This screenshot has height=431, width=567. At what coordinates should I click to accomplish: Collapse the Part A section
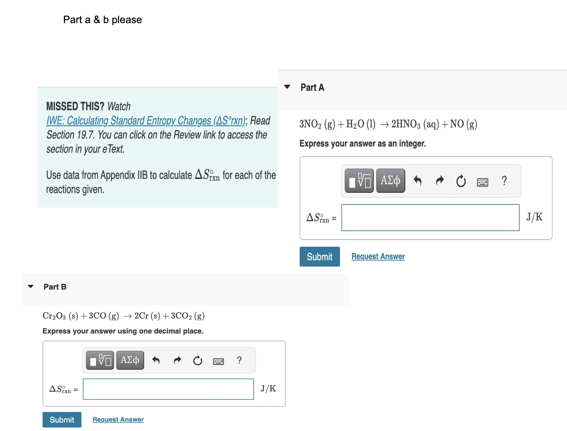[x=287, y=87]
